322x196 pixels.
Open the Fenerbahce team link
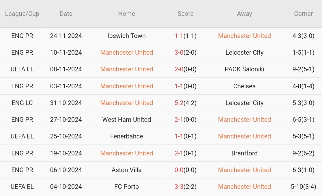[x=126, y=136]
